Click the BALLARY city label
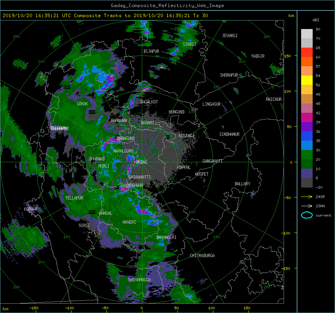 [x=242, y=184]
